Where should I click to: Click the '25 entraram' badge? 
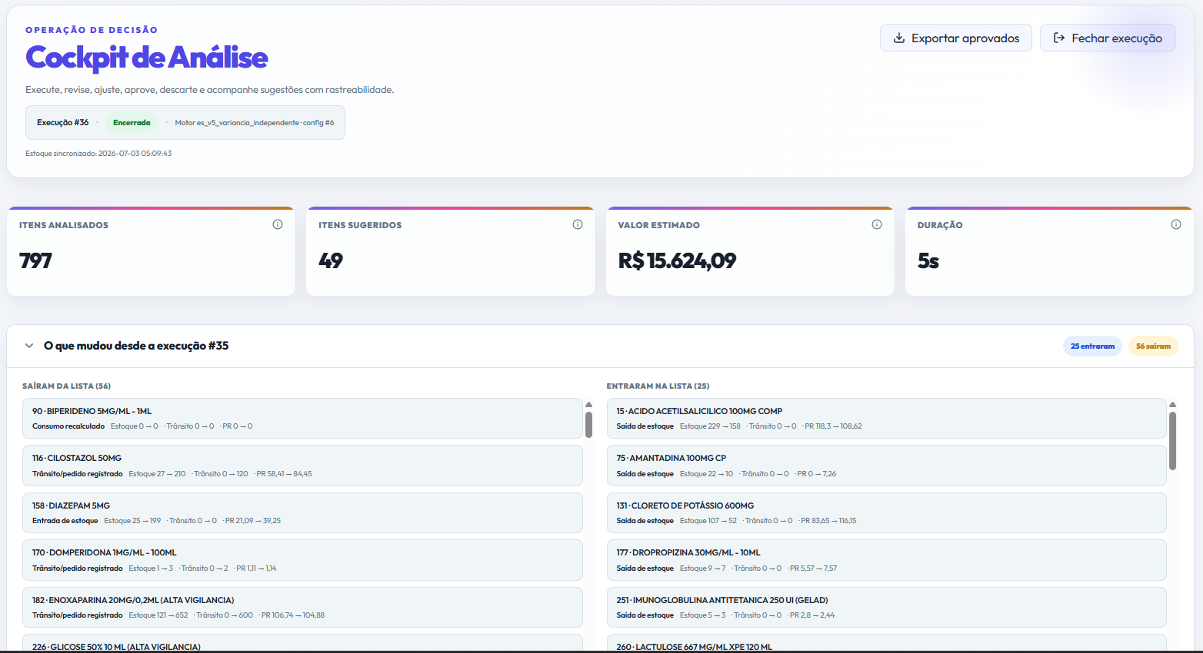click(1092, 346)
